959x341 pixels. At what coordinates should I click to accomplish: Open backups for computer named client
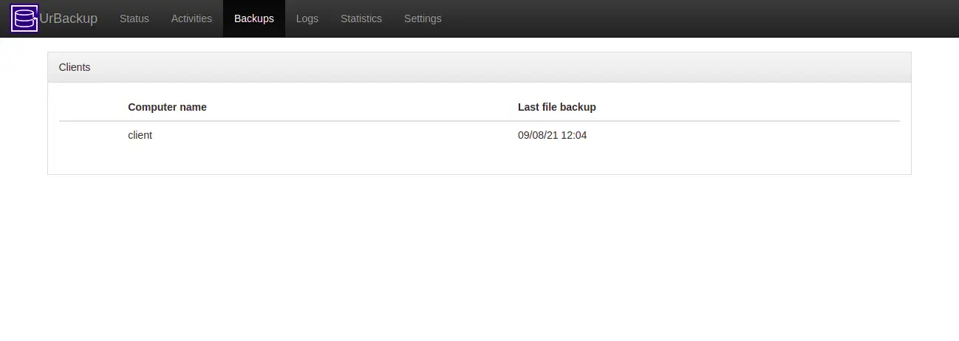(140, 135)
